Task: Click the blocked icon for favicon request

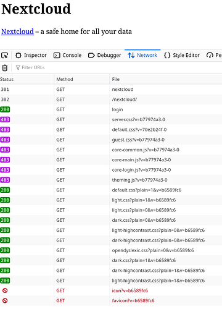Action: coord(5,300)
